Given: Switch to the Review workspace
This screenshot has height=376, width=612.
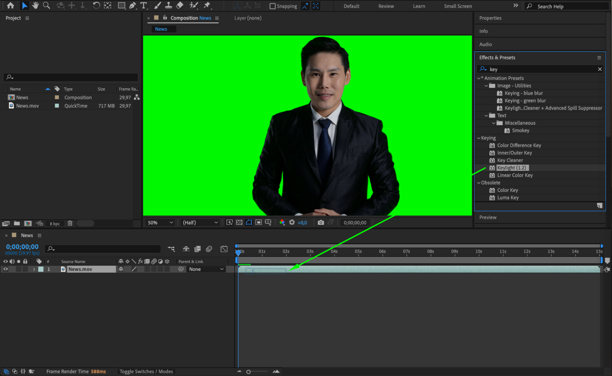Looking at the screenshot, I should [386, 6].
